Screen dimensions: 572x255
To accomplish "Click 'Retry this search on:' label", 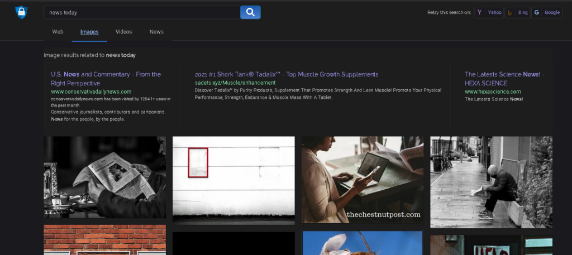I will (x=449, y=12).
